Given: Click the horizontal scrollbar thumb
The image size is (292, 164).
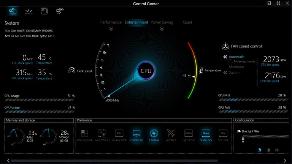Looking at the screenshot, I should [x=114, y=161].
